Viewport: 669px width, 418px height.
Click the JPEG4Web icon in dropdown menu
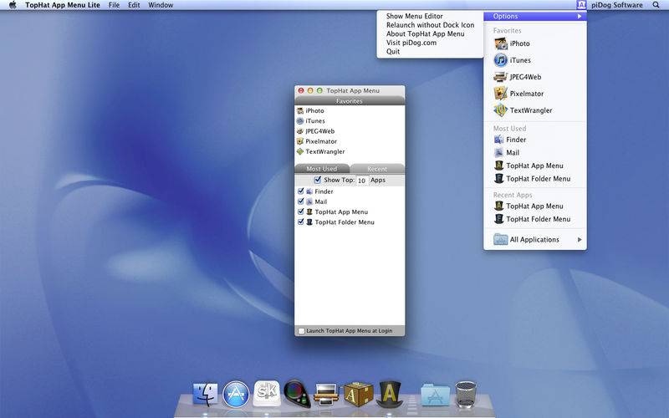click(501, 77)
